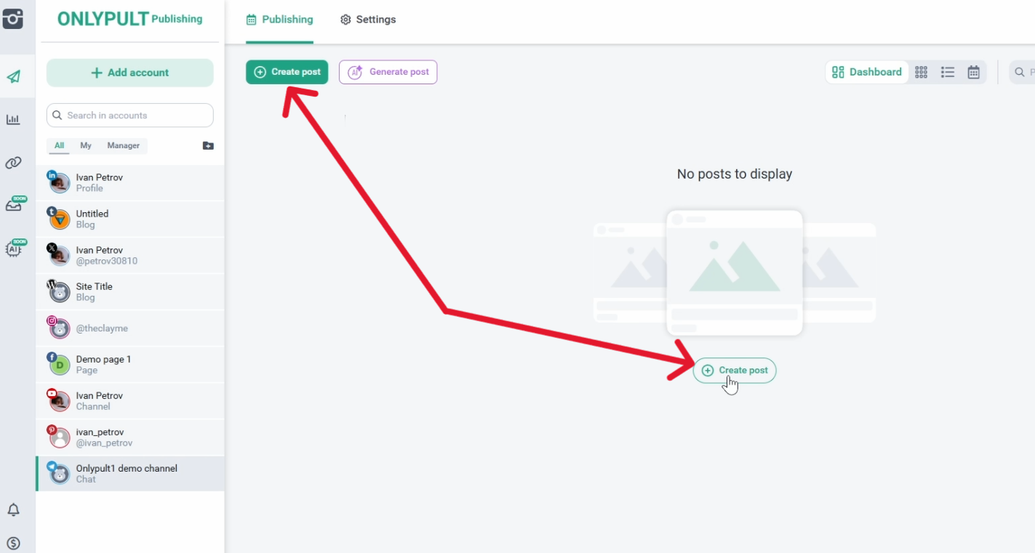
Task: Switch to grid view icon
Action: [921, 72]
